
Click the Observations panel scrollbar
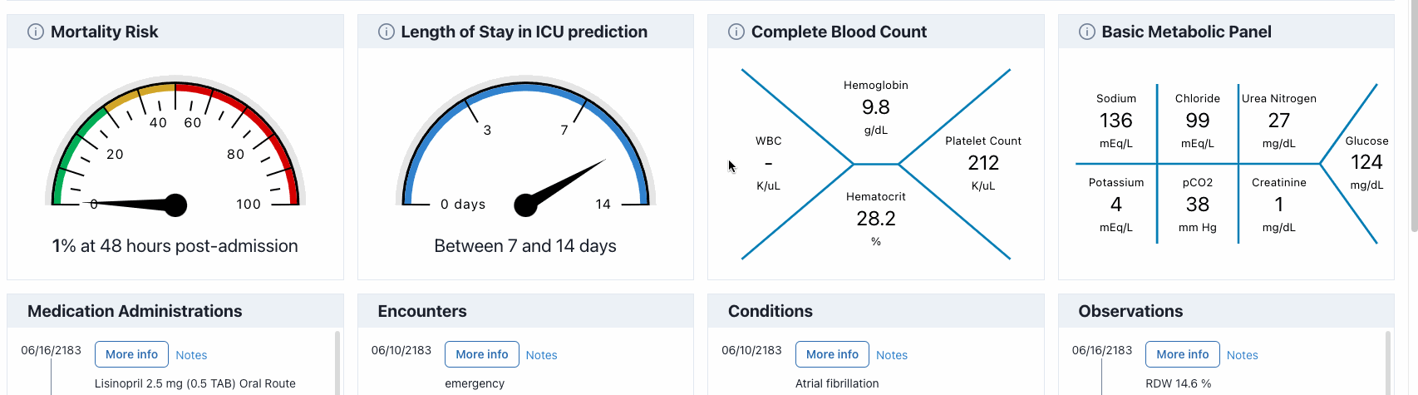pyautogui.click(x=1388, y=363)
